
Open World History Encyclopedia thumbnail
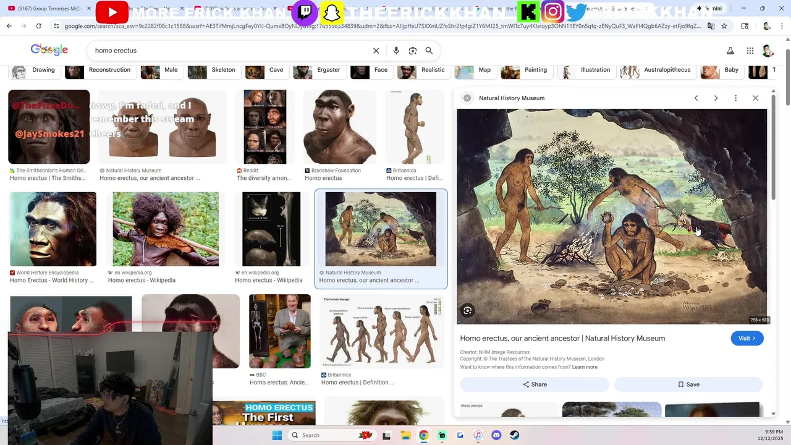click(x=53, y=229)
